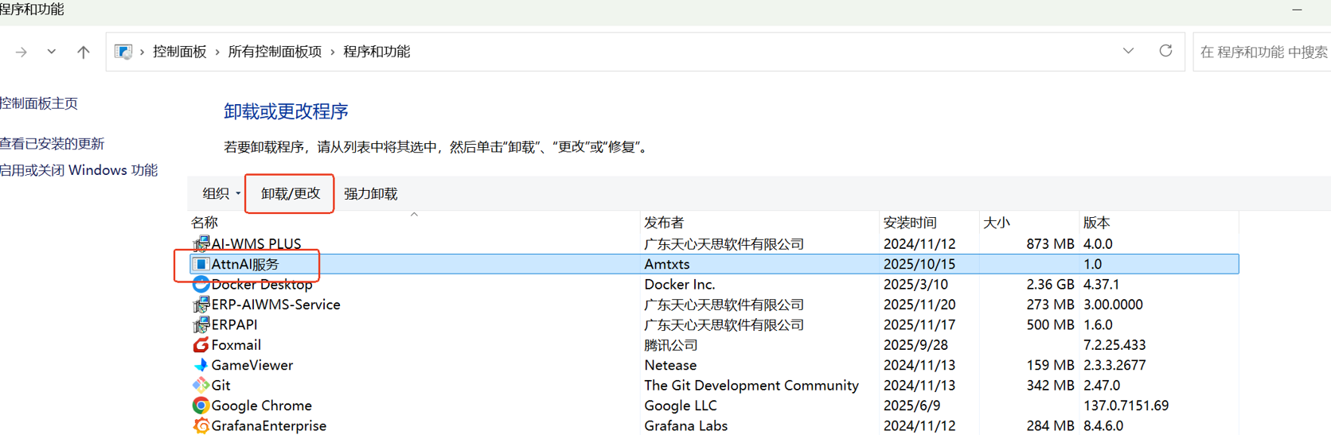Select the ERPAPI row name
Image resolution: width=1331 pixels, height=435 pixels.
pyautogui.click(x=234, y=324)
